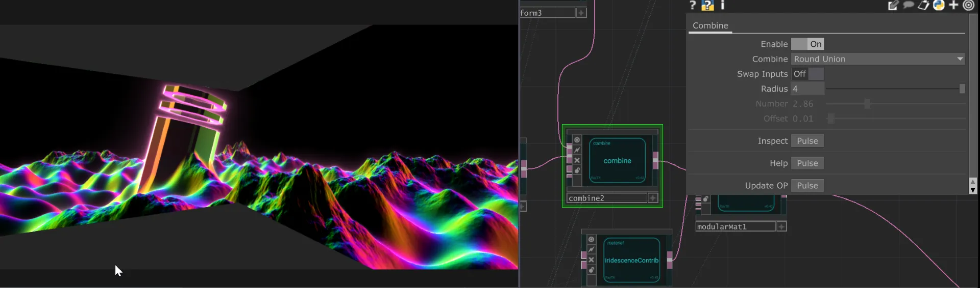
Task: Expand combine2 node with plus button
Action: (x=653, y=198)
